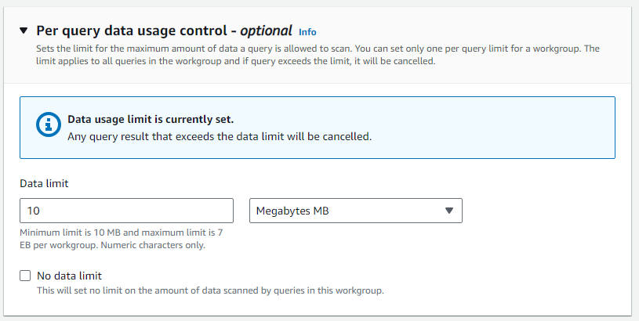The height and width of the screenshot is (321, 639).
Task: Click the line "limit applies to all queries"
Action: coord(235,61)
